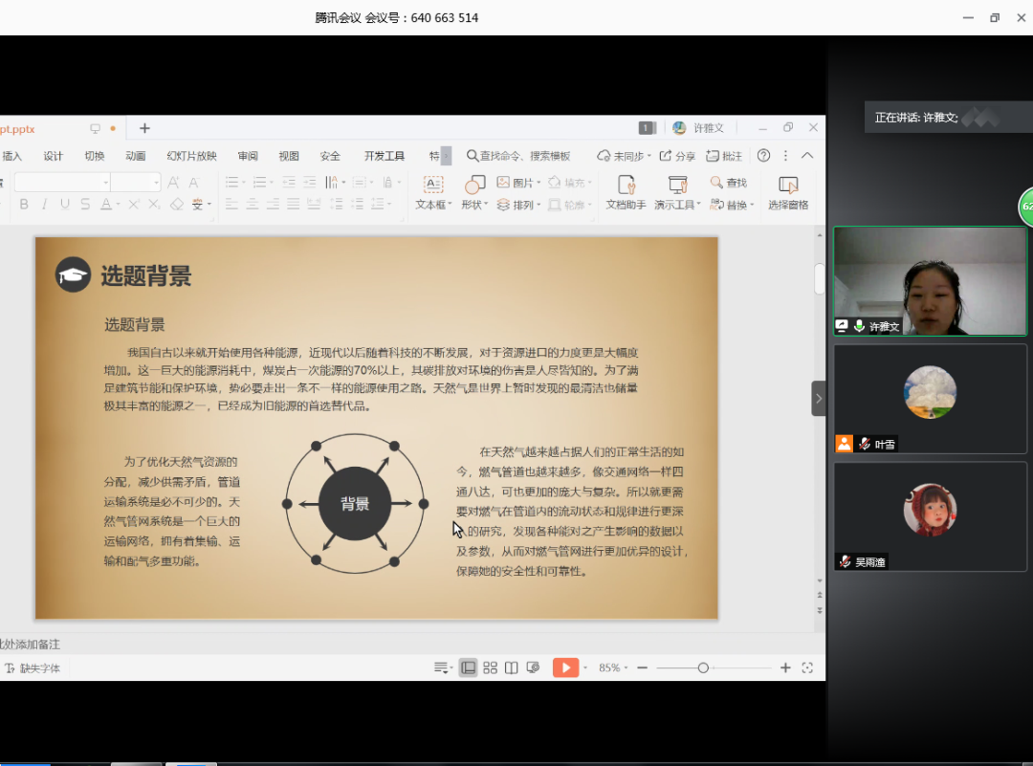Click the 查找 find icon
This screenshot has height=766, width=1033.
coord(717,183)
